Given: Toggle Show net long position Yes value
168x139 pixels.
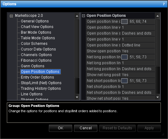Looking at the screenshot, I should [138, 75].
